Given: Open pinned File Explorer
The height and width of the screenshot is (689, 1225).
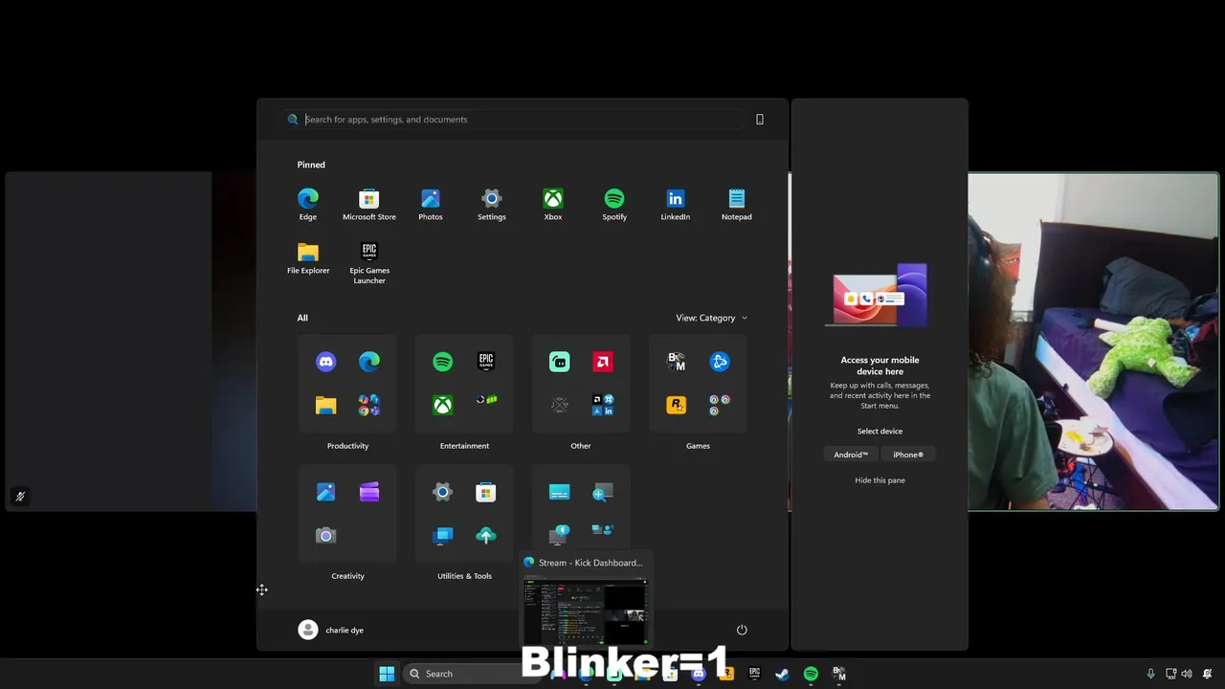Looking at the screenshot, I should 307,258.
